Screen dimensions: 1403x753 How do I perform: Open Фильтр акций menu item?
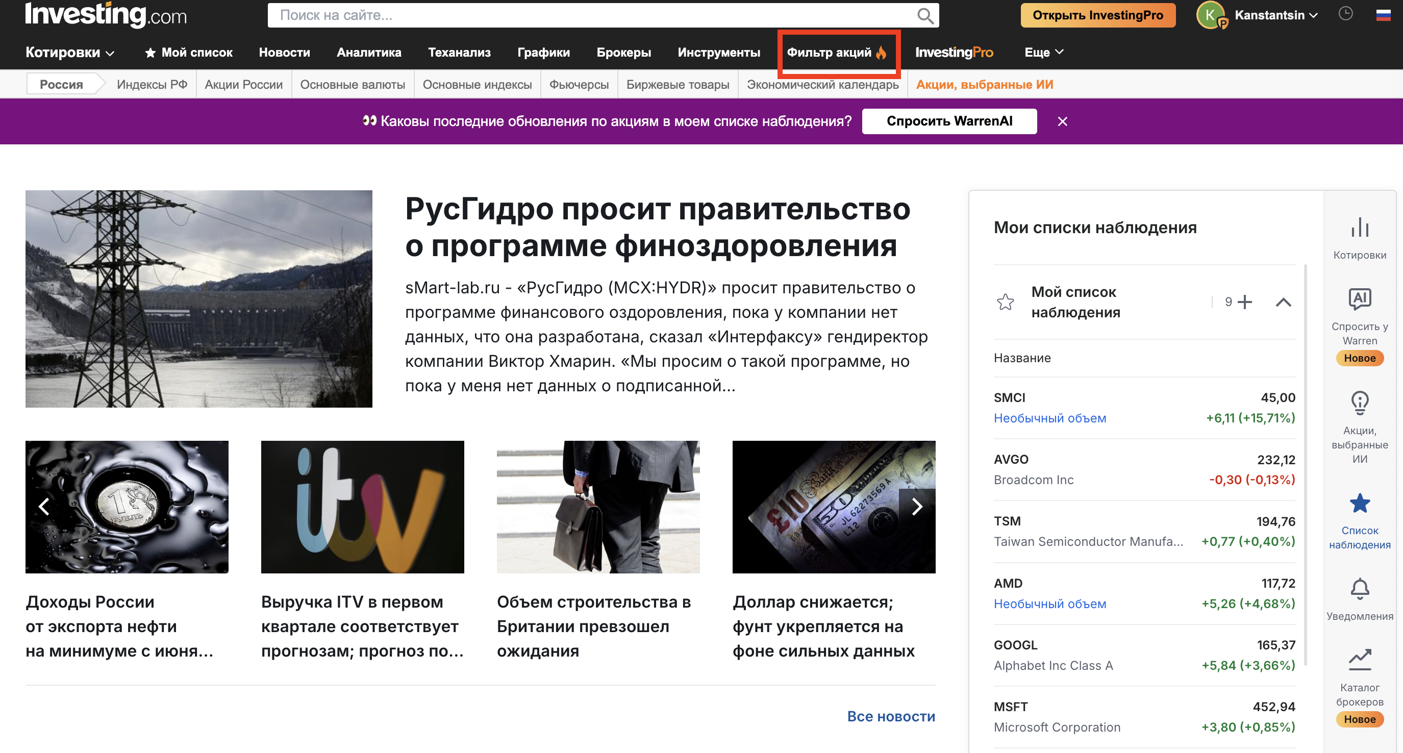click(837, 52)
